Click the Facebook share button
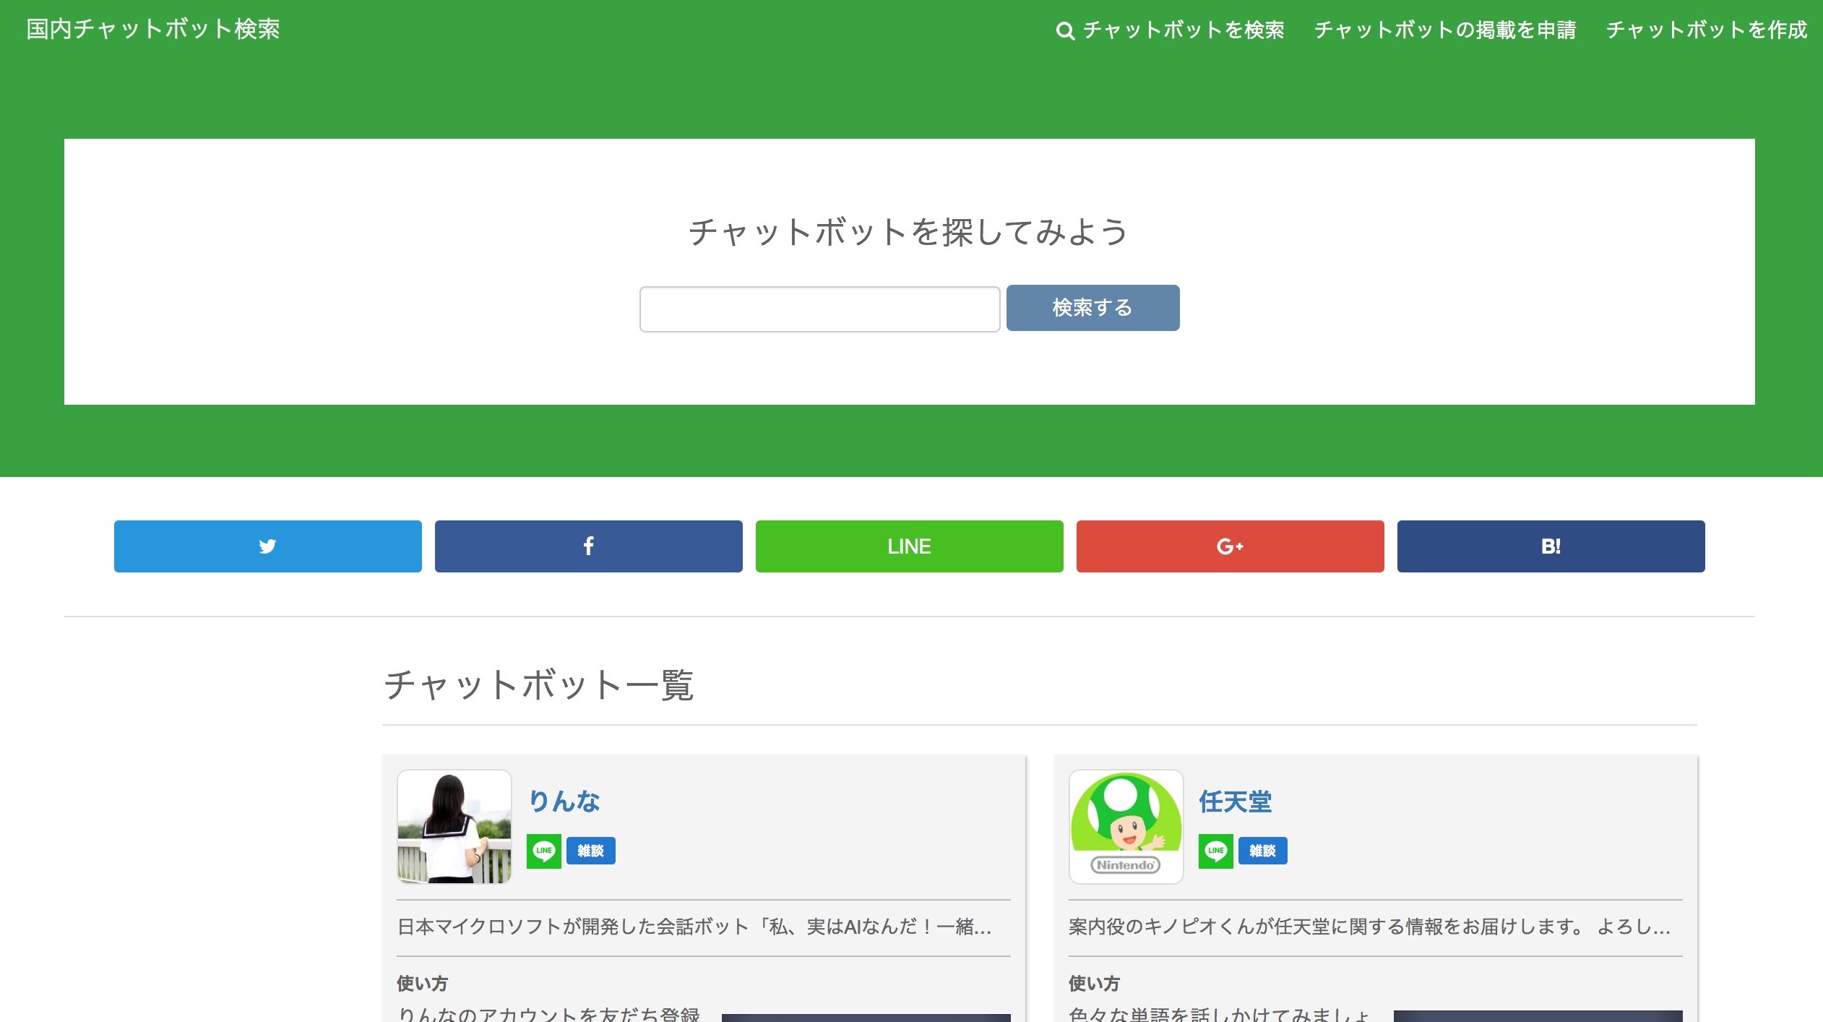Screen dimensions: 1823x1022 [x=588, y=546]
